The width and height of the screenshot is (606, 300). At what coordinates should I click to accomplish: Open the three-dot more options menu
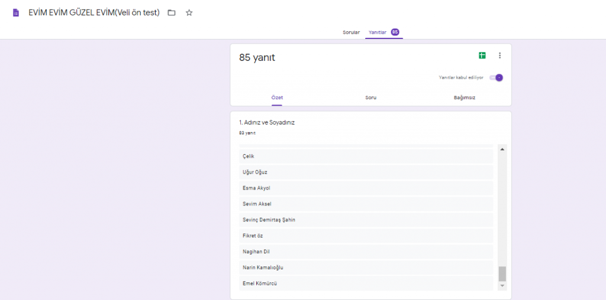point(499,56)
